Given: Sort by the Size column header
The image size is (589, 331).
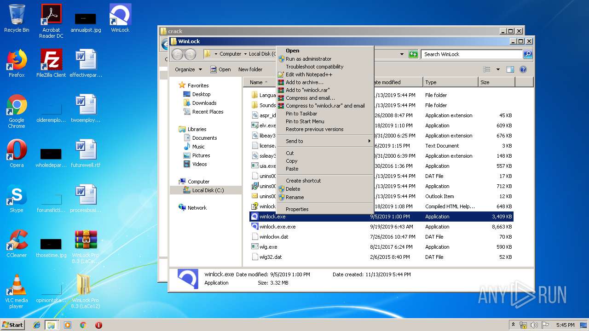Looking at the screenshot, I should coord(497,82).
